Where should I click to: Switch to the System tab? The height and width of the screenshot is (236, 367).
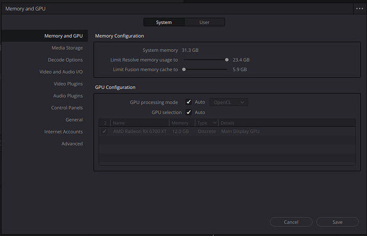click(x=164, y=22)
